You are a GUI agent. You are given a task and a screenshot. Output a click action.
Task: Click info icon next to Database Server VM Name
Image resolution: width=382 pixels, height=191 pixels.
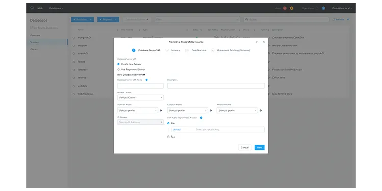(x=146, y=80)
